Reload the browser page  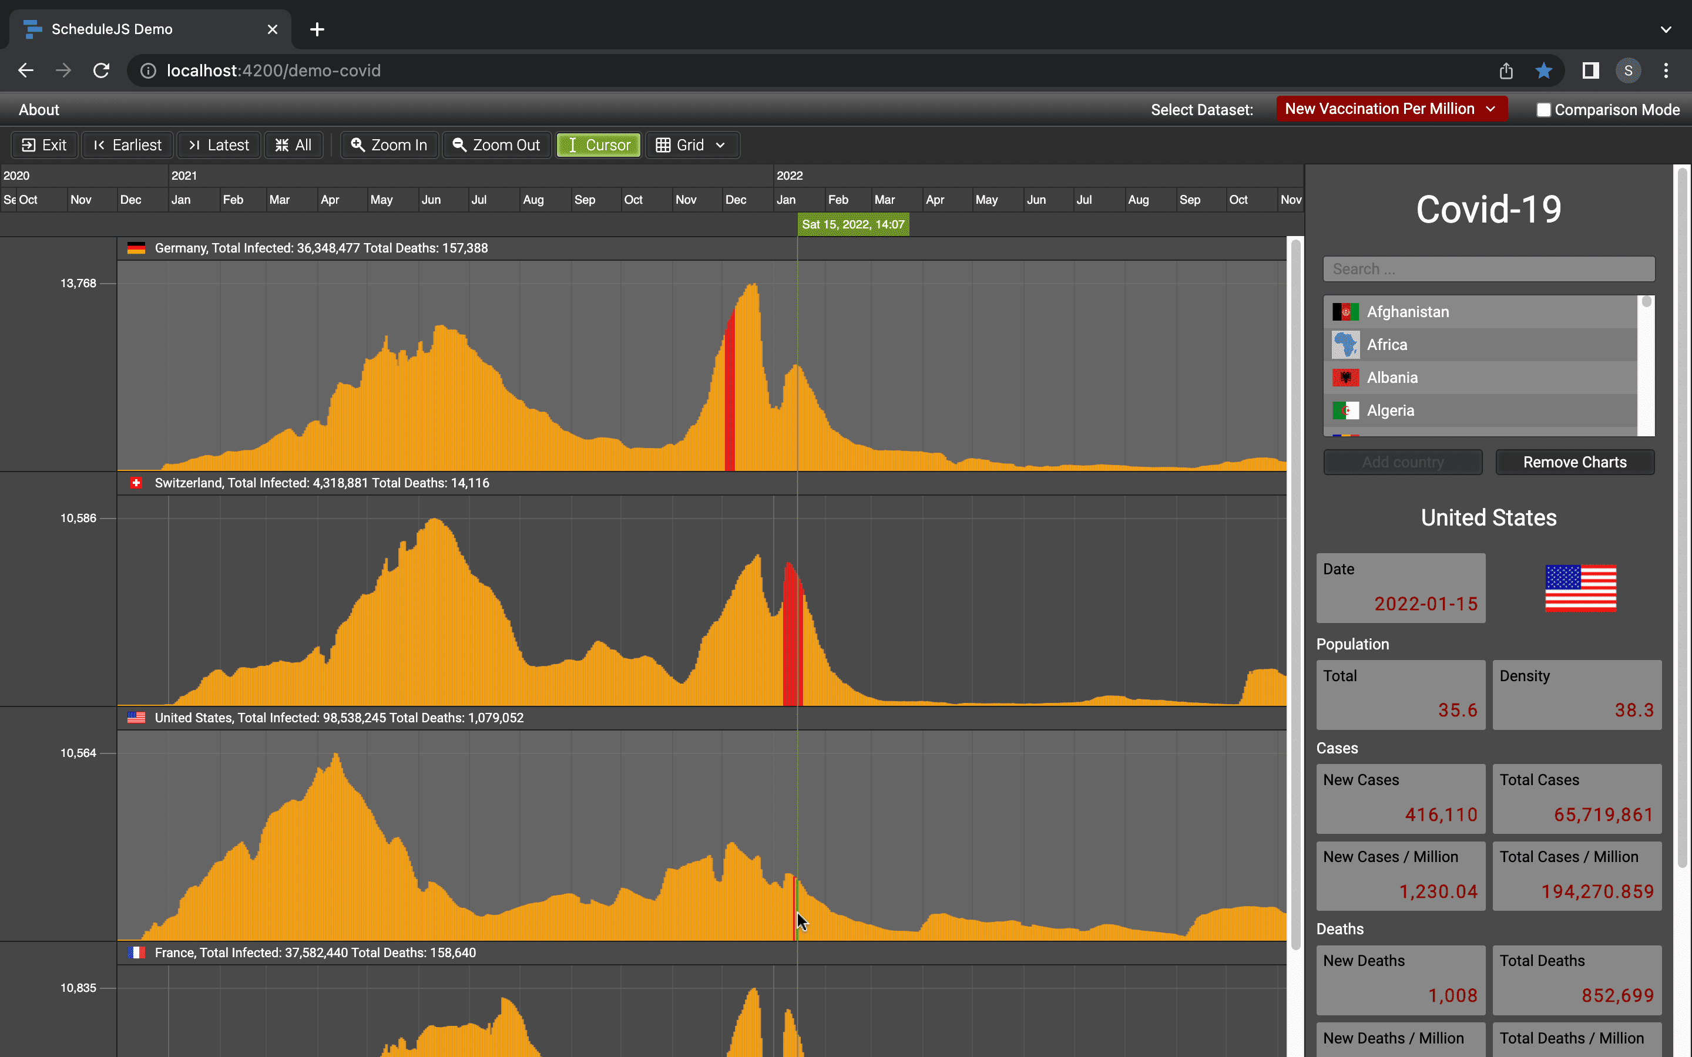pyautogui.click(x=102, y=70)
